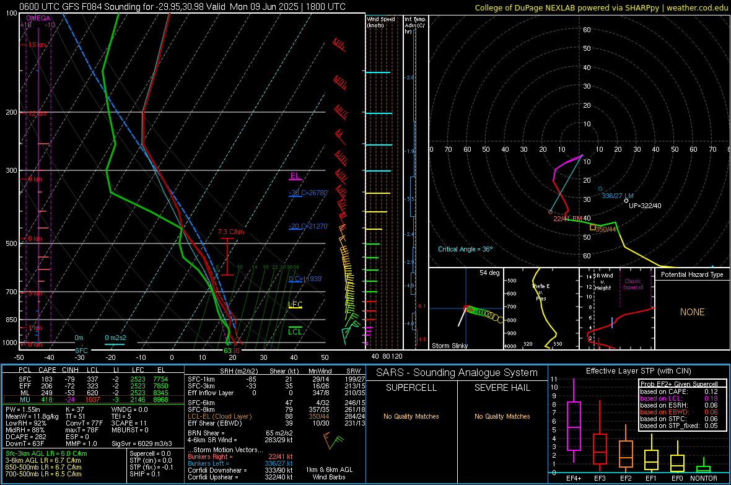Select the EFF parcel row in CAPE table
The height and width of the screenshot is (485, 731).
coord(94,386)
